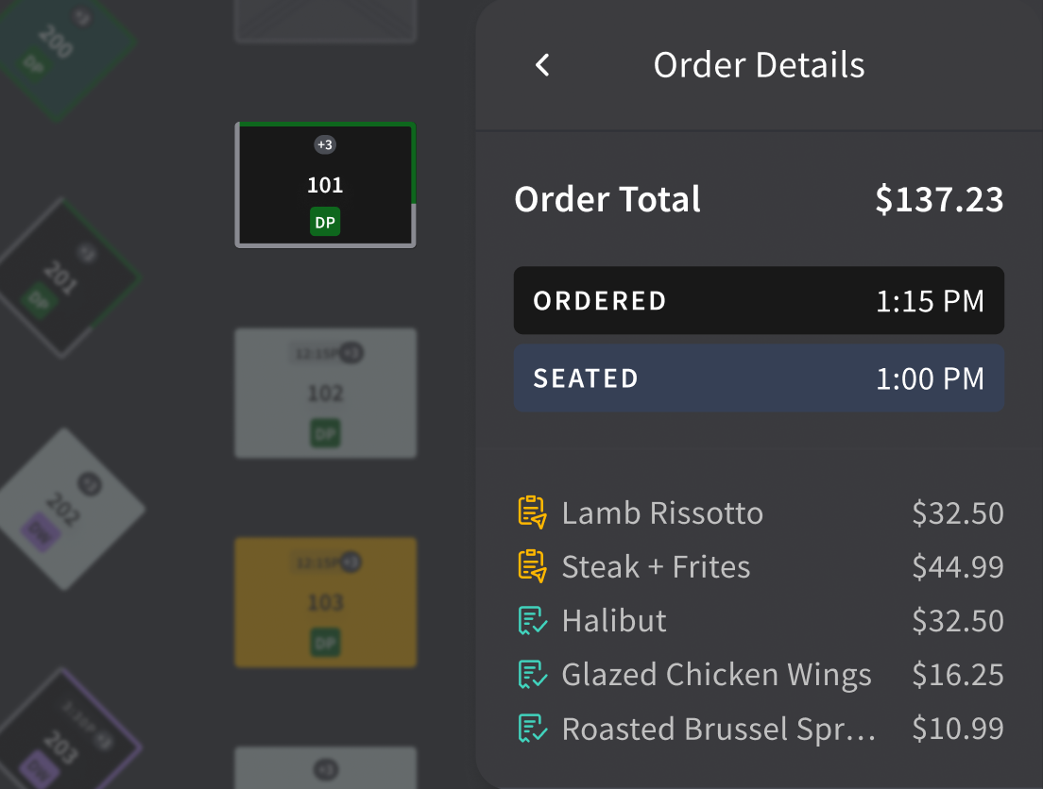1043x789 pixels.
Task: Click the DP badge on table 101
Action: pyautogui.click(x=325, y=223)
